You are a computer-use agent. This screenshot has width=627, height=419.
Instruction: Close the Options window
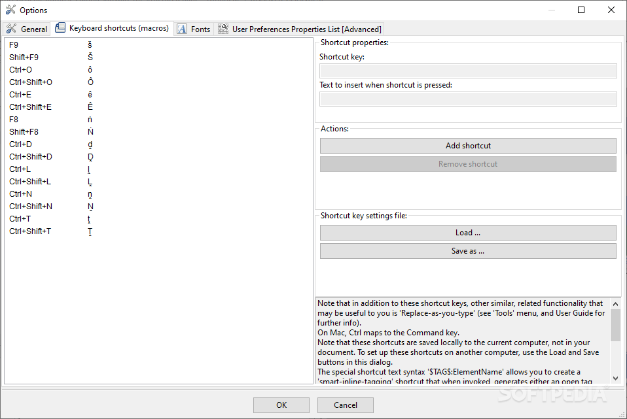[611, 10]
